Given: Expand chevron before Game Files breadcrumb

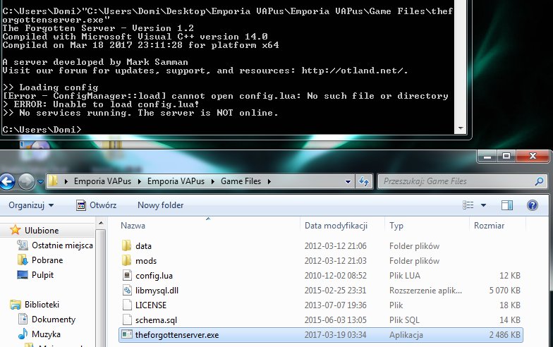Looking at the screenshot, I should click(x=213, y=182).
